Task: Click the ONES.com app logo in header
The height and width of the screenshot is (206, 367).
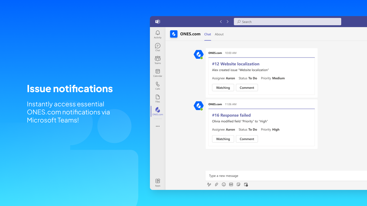Action: click(174, 34)
